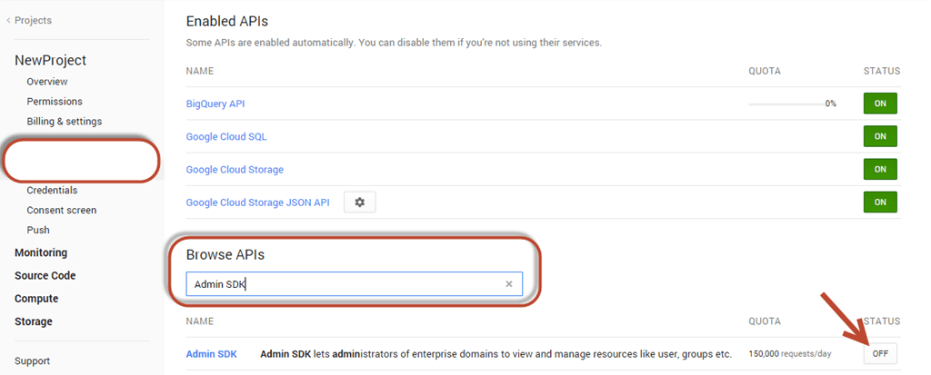The image size is (931, 375).
Task: Open the Google Cloud Storage link
Action: click(235, 170)
